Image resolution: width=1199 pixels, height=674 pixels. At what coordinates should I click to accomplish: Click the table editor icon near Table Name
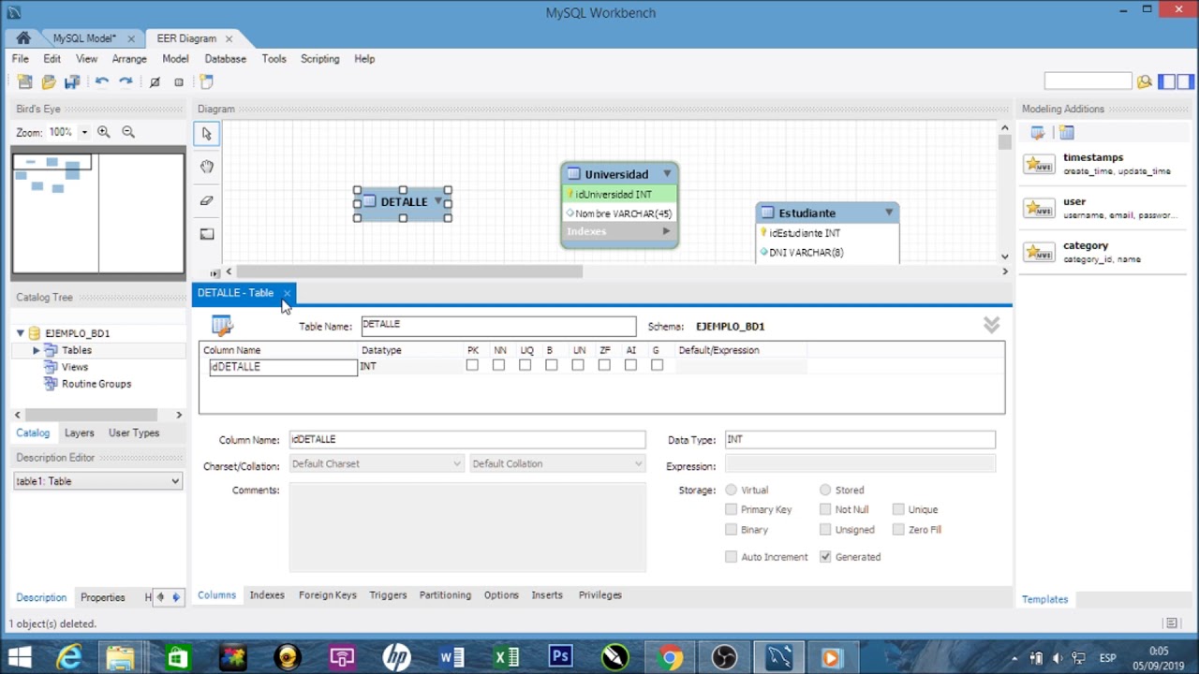222,326
